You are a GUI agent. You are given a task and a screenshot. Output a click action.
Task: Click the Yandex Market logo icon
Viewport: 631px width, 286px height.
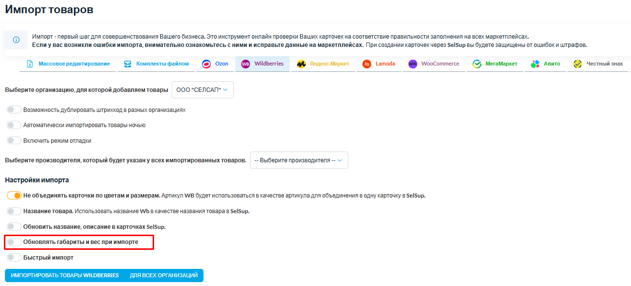point(301,64)
